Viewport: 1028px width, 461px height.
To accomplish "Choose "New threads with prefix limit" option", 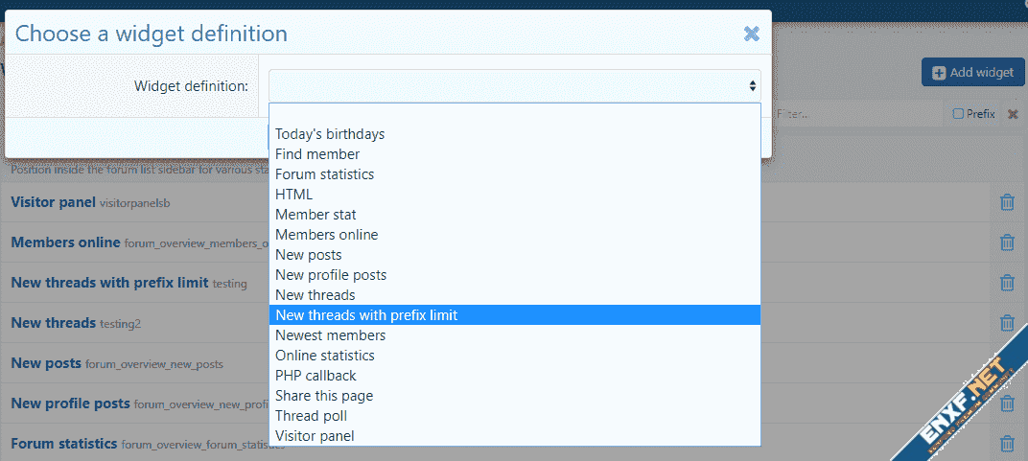I will (366, 315).
